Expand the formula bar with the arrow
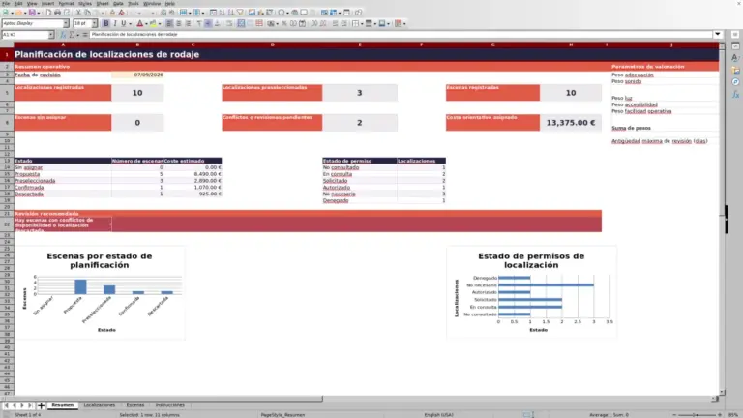This screenshot has height=418, width=743. tap(718, 34)
